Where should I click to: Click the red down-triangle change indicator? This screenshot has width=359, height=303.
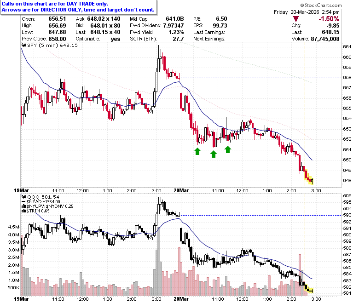295,19
